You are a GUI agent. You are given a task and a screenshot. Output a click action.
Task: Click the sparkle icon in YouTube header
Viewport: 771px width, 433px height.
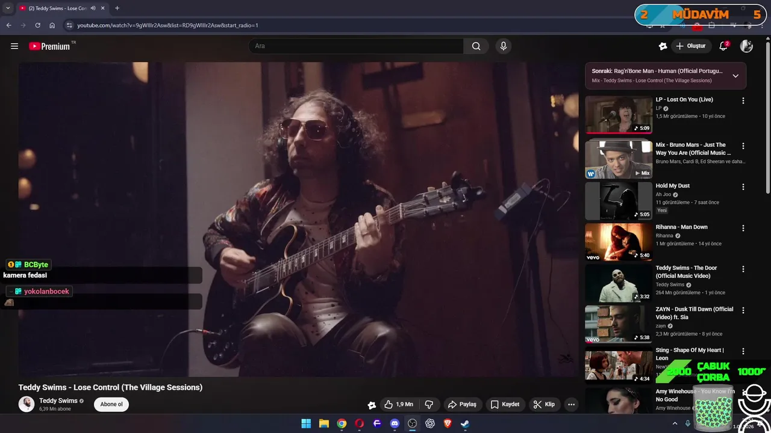[x=663, y=46]
